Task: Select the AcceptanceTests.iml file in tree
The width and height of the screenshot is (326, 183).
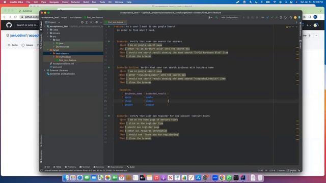Action: 63,64
